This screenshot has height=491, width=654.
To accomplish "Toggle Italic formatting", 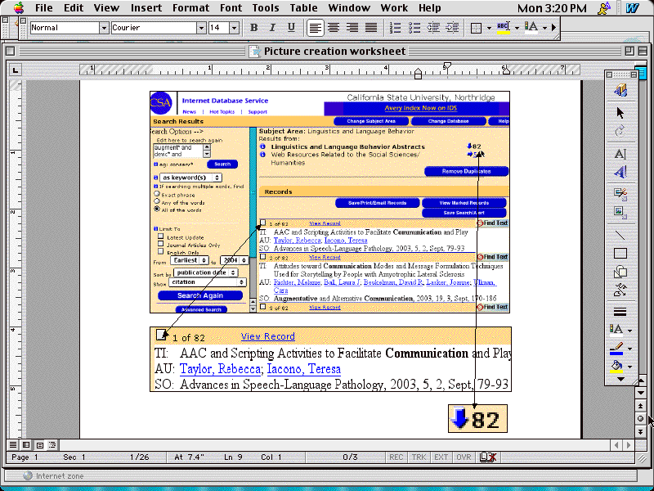I will pyautogui.click(x=272, y=28).
